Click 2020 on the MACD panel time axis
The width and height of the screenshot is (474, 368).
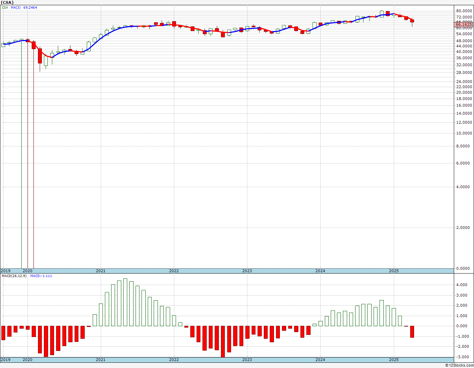tap(27, 360)
